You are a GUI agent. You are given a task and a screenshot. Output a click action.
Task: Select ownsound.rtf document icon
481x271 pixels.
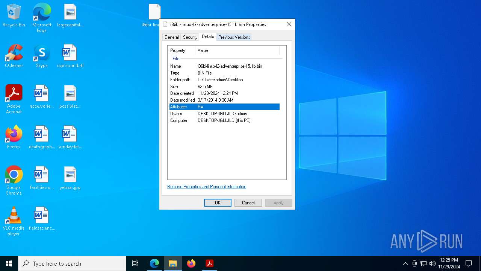point(70,56)
